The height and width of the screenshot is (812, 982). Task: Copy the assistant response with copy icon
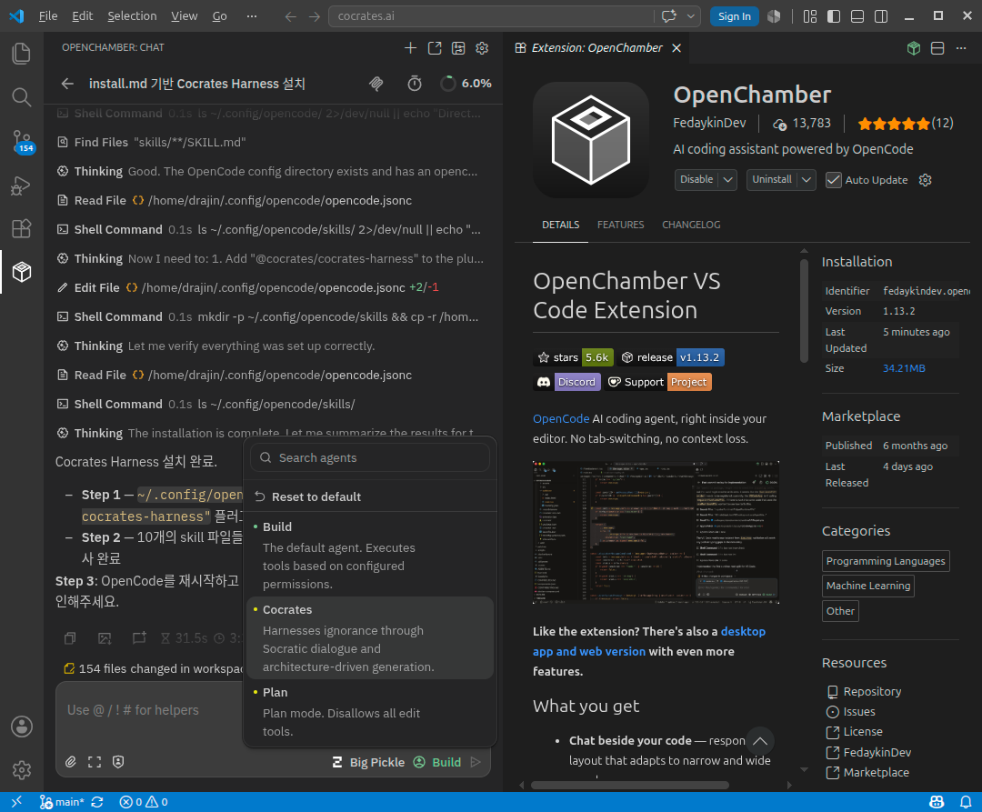[70, 638]
